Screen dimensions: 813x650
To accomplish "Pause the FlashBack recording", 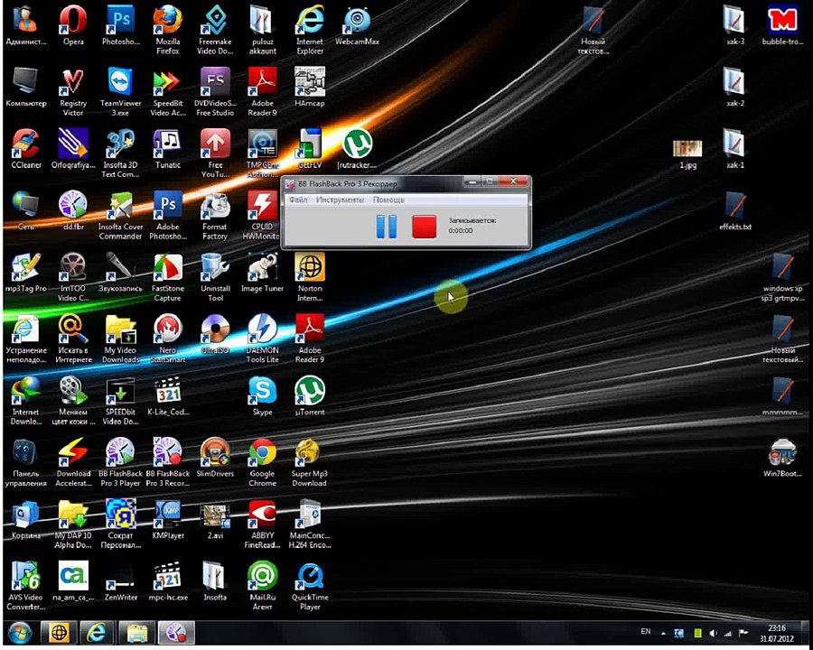I will pyautogui.click(x=387, y=227).
